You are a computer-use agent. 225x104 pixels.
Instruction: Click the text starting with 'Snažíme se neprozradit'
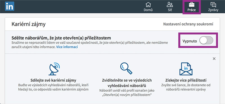coord(90,45)
